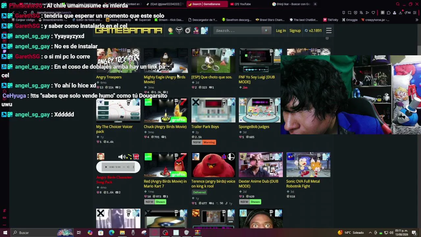Open the downloads icon in browser toolbar
This screenshot has height=237, width=421.
pos(400,13)
